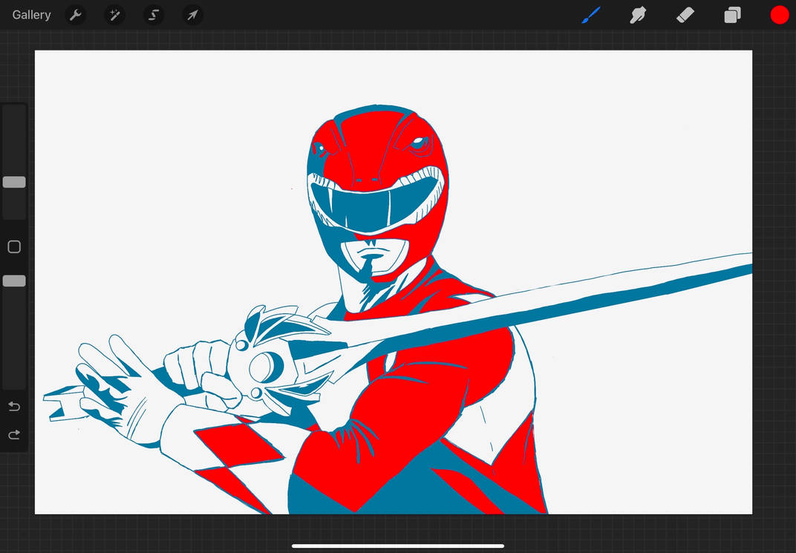The width and height of the screenshot is (796, 553).
Task: Undo the last stroke
Action: tap(14, 406)
